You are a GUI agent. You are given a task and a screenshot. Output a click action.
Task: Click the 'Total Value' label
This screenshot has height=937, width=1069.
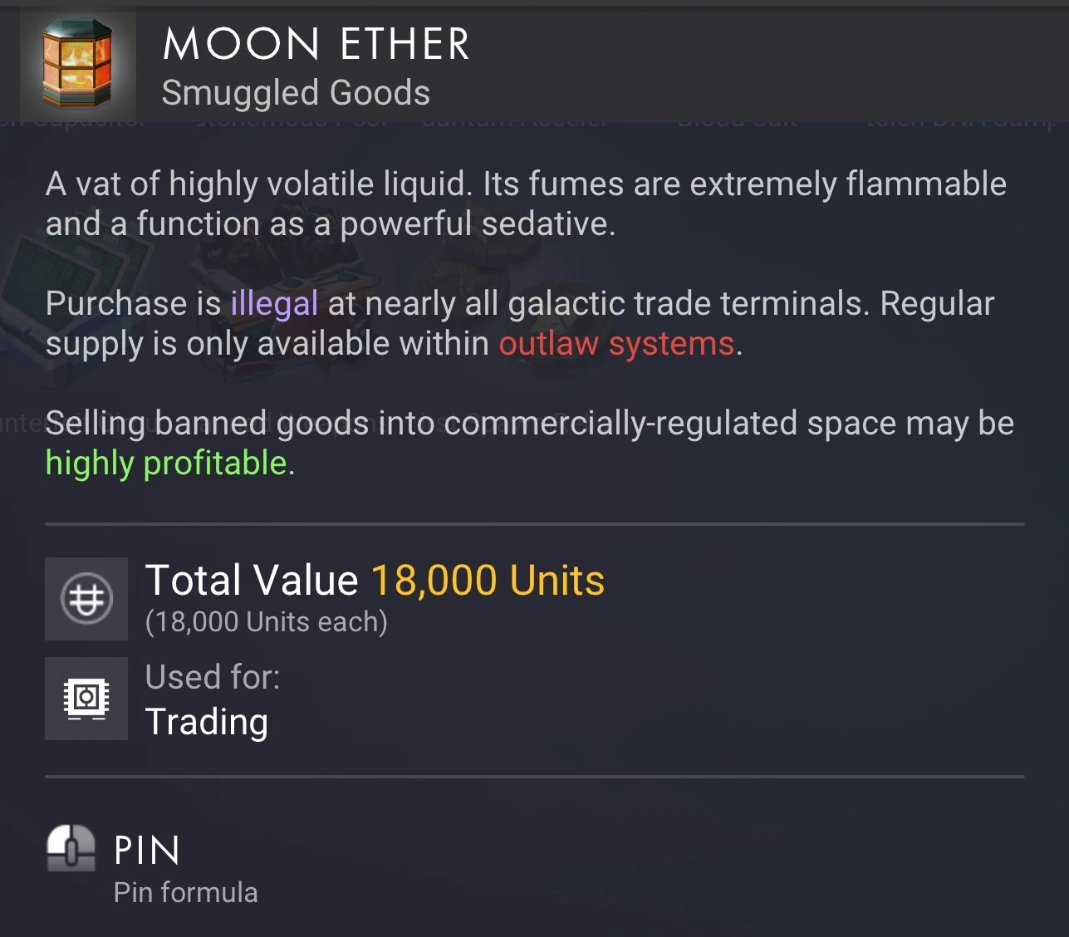pyautogui.click(x=252, y=580)
